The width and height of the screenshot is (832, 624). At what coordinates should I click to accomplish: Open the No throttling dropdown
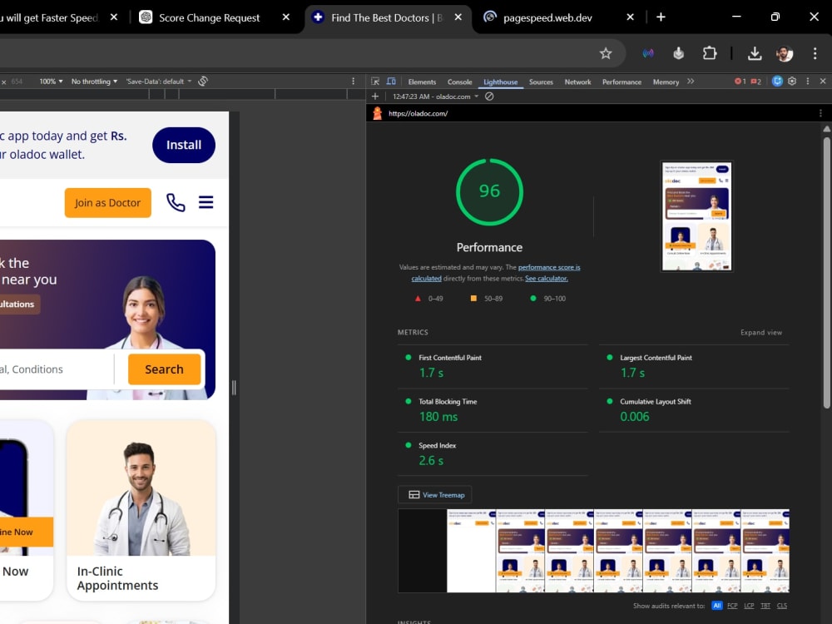pyautogui.click(x=95, y=82)
